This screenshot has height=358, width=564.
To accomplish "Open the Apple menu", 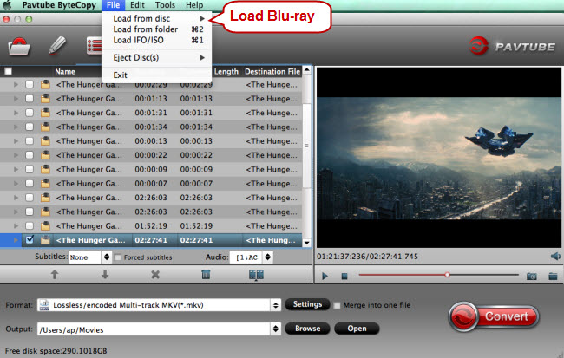I will pos(7,5).
